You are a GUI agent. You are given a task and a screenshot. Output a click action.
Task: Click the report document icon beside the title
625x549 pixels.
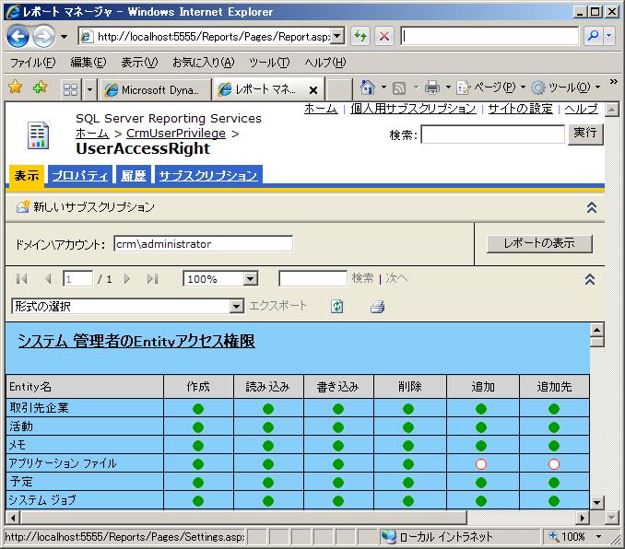click(x=39, y=135)
